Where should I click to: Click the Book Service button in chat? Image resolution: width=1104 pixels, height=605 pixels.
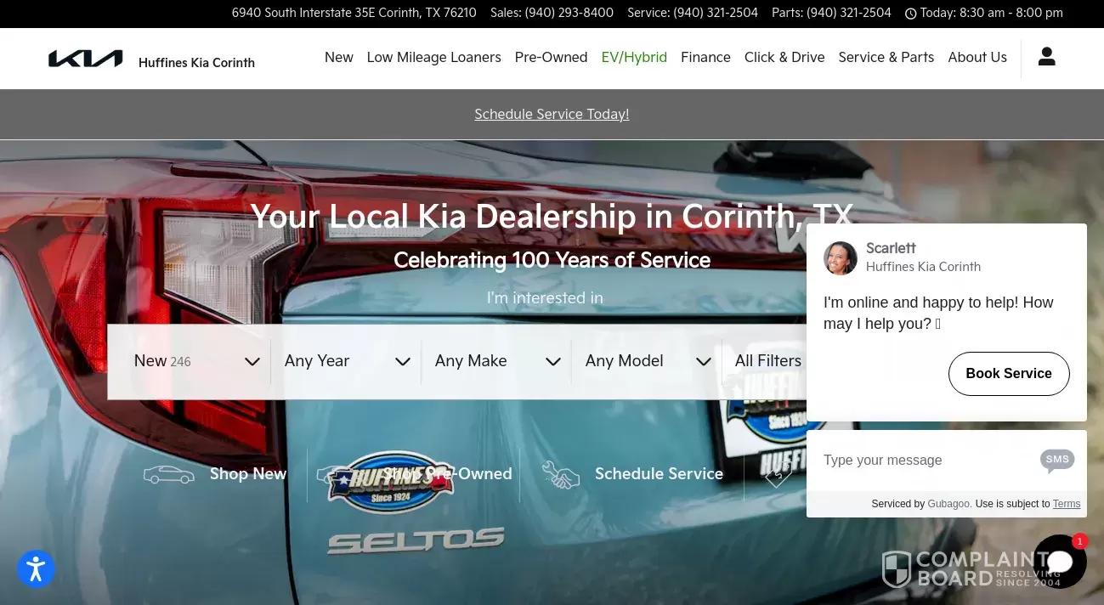pos(1009,374)
